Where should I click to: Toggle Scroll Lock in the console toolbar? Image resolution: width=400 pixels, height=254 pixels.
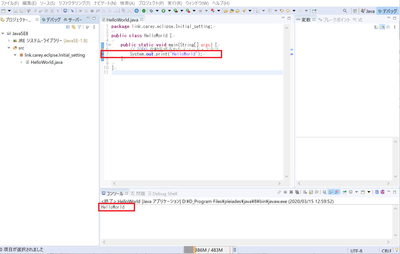[311, 192]
